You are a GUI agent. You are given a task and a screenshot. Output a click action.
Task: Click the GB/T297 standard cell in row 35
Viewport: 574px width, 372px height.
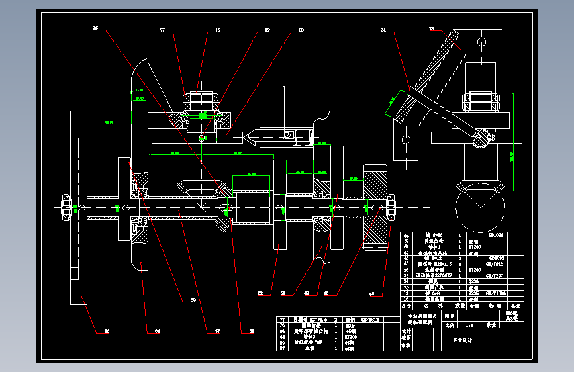click(495, 276)
